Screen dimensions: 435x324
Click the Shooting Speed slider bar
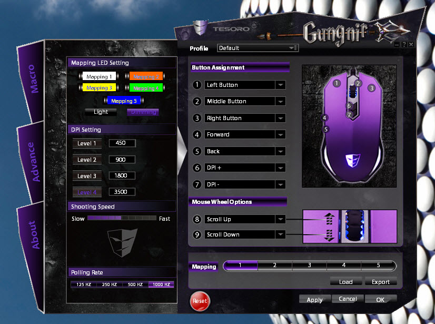(x=122, y=218)
